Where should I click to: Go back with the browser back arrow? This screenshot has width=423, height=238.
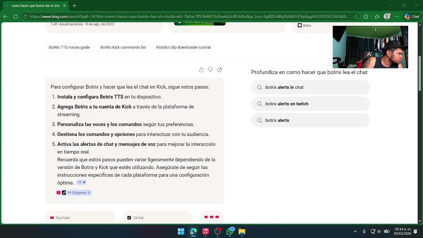coord(6,17)
